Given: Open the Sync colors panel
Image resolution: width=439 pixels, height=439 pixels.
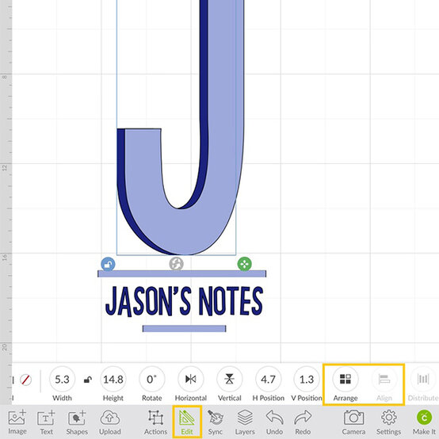Looking at the screenshot, I should coord(215,422).
